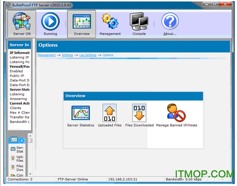237x186 pixels.
Task: Click 192.168.2.103:21 in status bar
Action: tap(123, 179)
